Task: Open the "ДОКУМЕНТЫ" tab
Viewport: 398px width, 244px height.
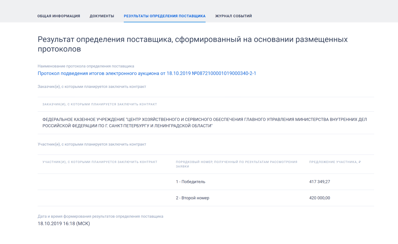Action: click(x=102, y=16)
